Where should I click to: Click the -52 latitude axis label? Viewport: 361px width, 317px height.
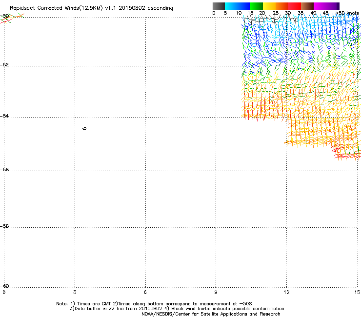[4, 65]
